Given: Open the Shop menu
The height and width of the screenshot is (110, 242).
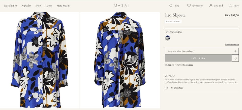Looking at the screenshot, I should click(38, 6).
